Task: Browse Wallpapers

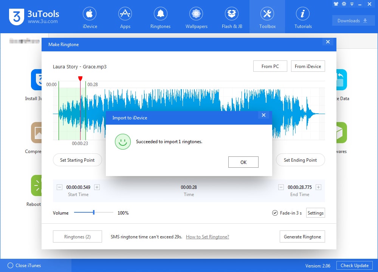Action: [x=196, y=17]
